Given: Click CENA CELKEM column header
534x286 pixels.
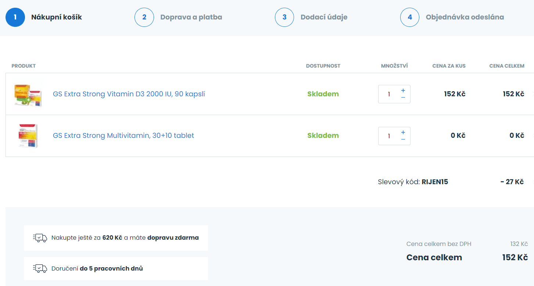Looking at the screenshot, I should 507,66.
